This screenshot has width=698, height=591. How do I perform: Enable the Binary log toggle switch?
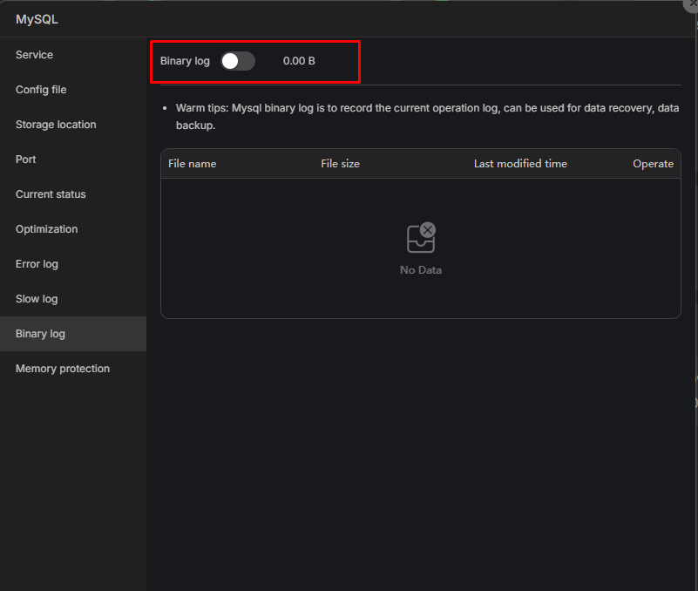pos(238,61)
